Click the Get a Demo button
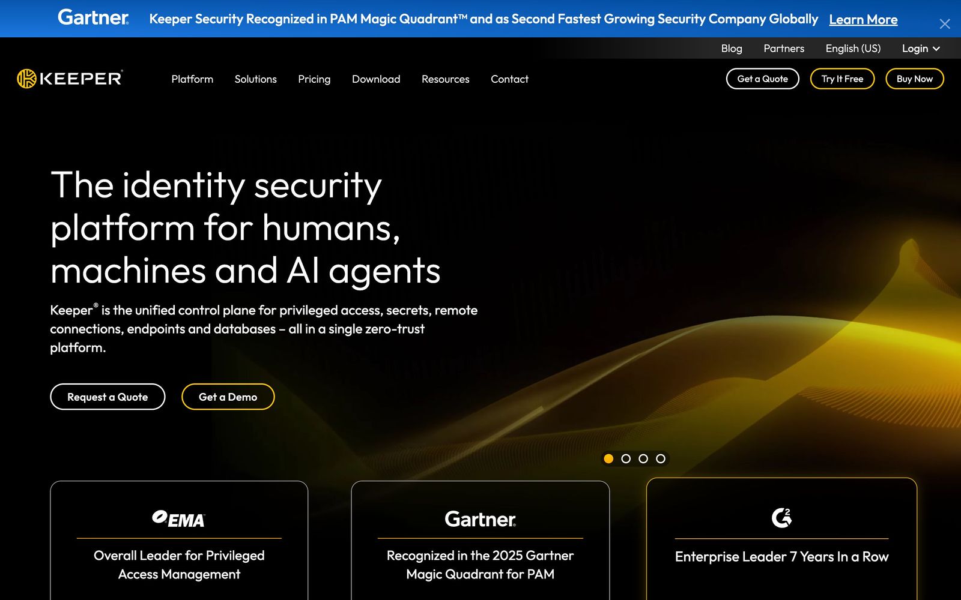This screenshot has height=600, width=961. [x=228, y=397]
